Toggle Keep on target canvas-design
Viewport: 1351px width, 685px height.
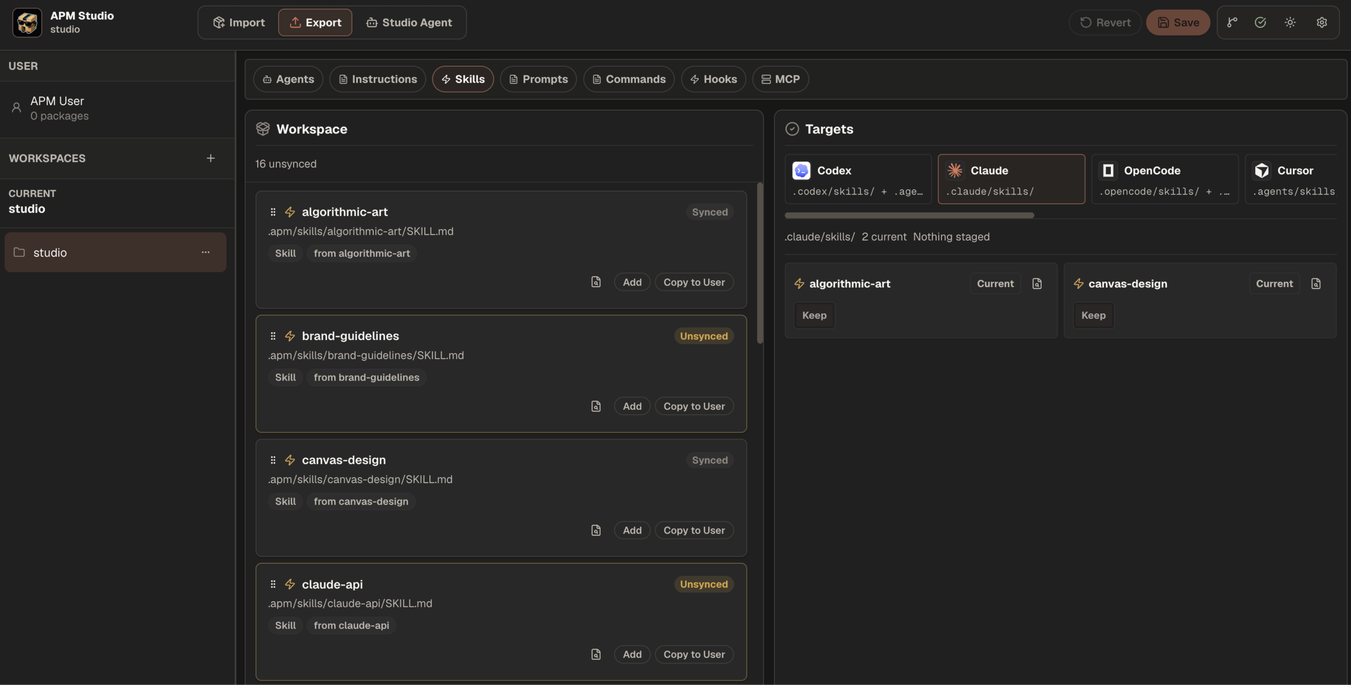point(1093,316)
